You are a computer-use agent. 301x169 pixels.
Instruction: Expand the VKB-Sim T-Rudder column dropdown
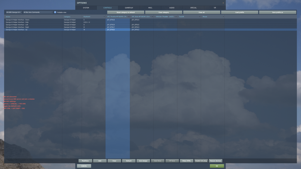point(176,17)
